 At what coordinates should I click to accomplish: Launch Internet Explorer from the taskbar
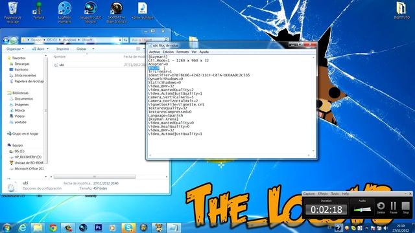pos(23,228)
